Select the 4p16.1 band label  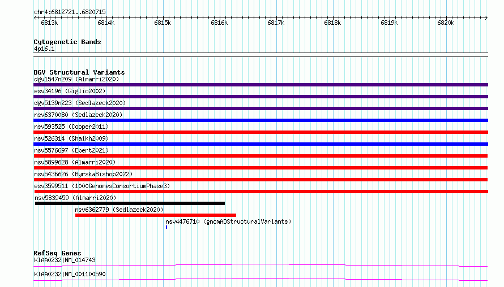tap(44, 49)
